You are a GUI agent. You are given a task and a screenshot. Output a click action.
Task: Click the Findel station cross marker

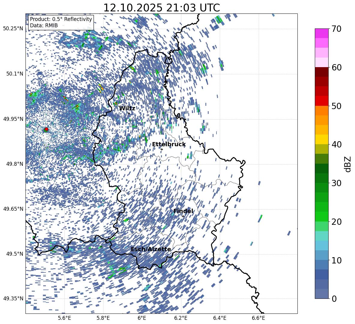[x=183, y=216]
